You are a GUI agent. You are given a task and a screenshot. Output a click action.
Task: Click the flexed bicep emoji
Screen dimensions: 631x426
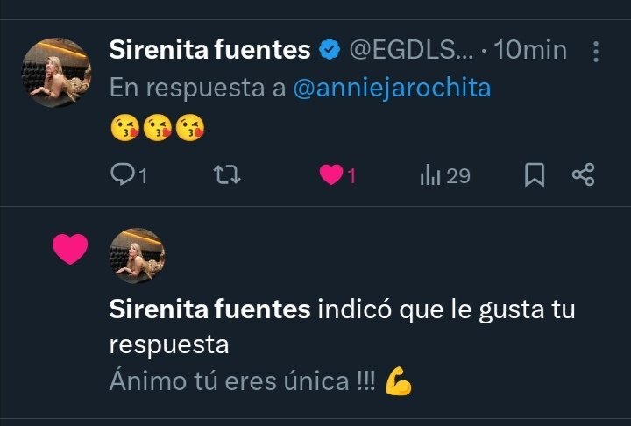point(399,382)
